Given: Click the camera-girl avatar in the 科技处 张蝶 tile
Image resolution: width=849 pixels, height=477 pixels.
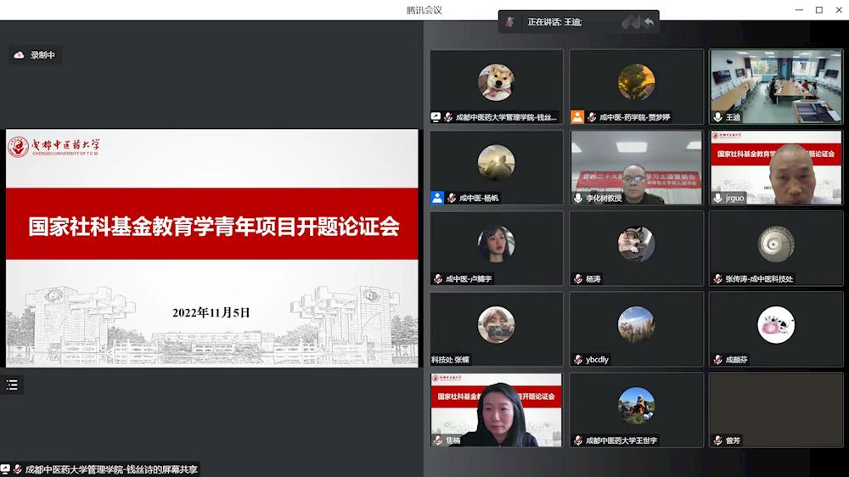Looking at the screenshot, I should pos(496,325).
